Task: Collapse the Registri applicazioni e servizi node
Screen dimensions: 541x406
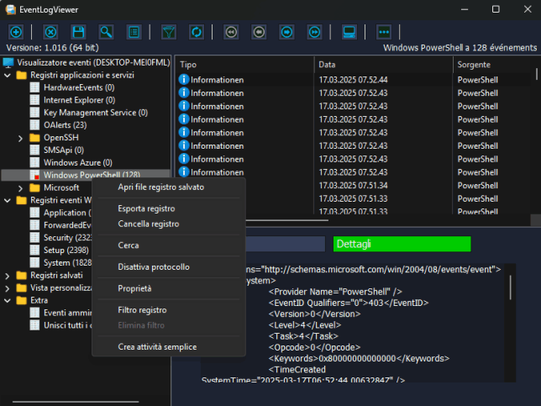Action: click(x=8, y=75)
